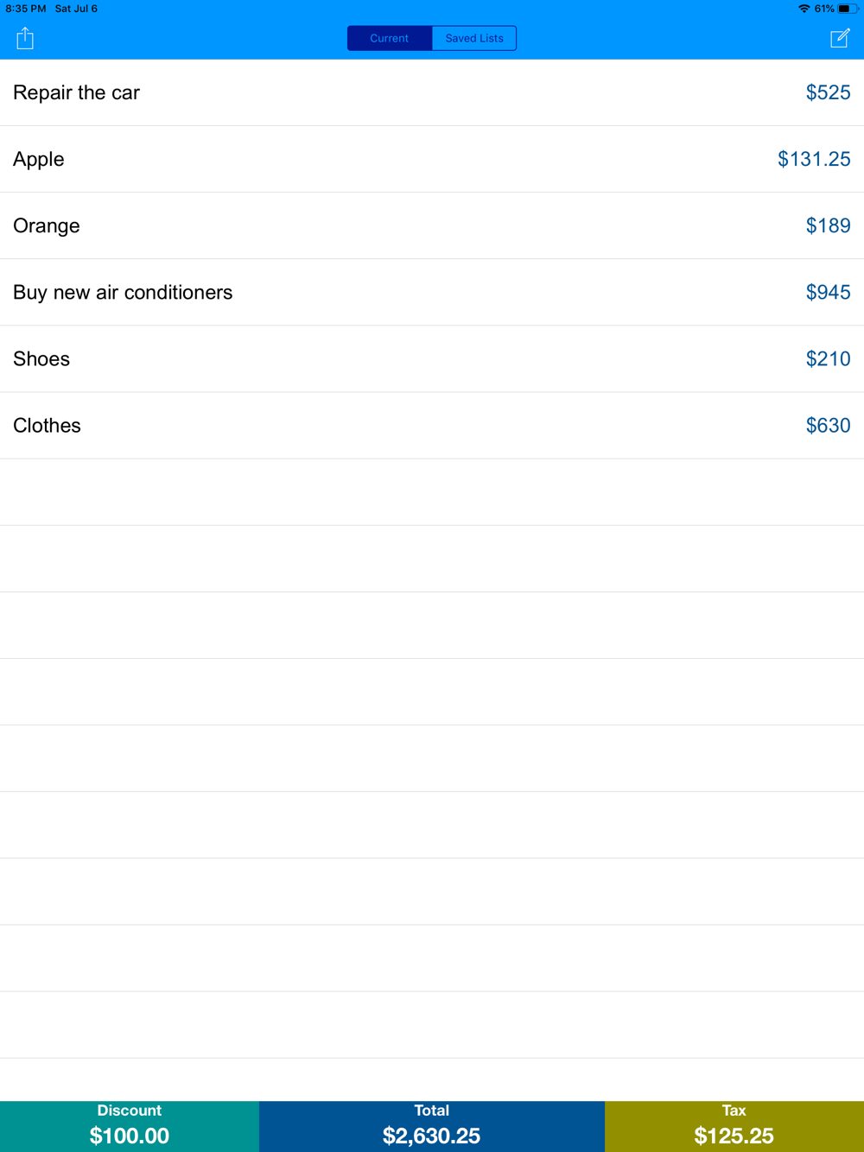The height and width of the screenshot is (1152, 864).
Task: Switch to the Current tab
Action: [x=390, y=38]
